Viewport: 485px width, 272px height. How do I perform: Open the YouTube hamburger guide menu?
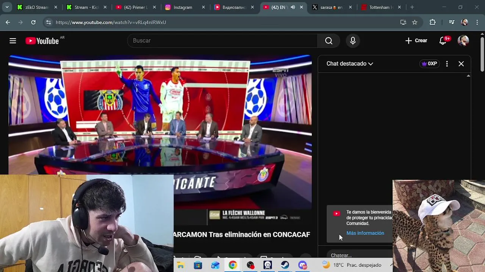[x=13, y=41]
